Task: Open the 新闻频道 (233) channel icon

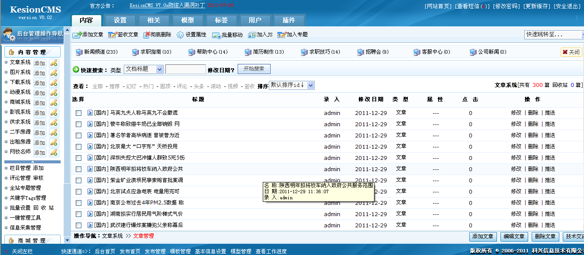Action: pyautogui.click(x=79, y=52)
